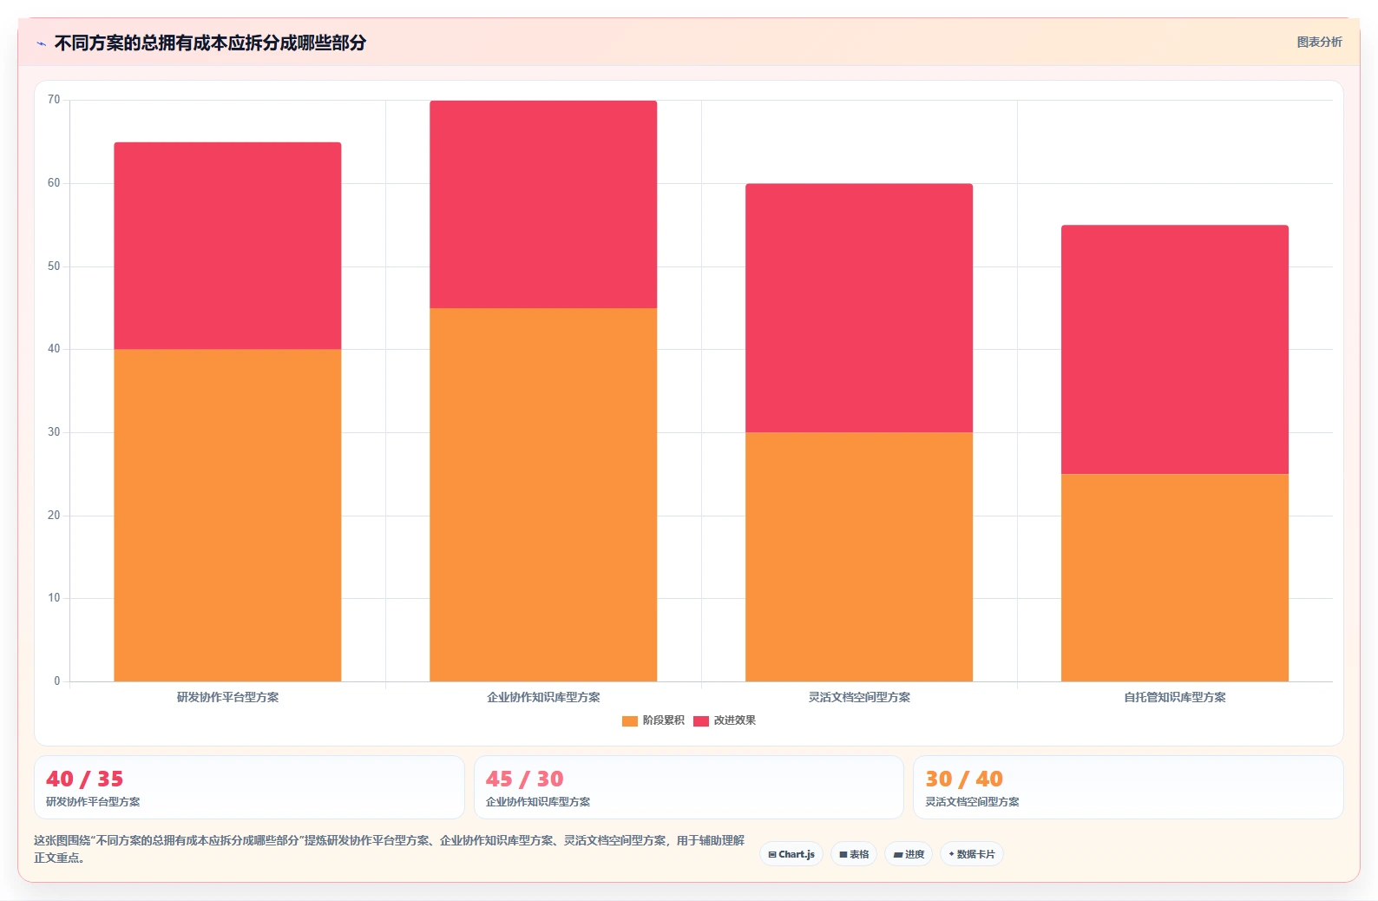Click x-axis label 企业协作知识库型方案
This screenshot has width=1378, height=901.
(x=543, y=697)
